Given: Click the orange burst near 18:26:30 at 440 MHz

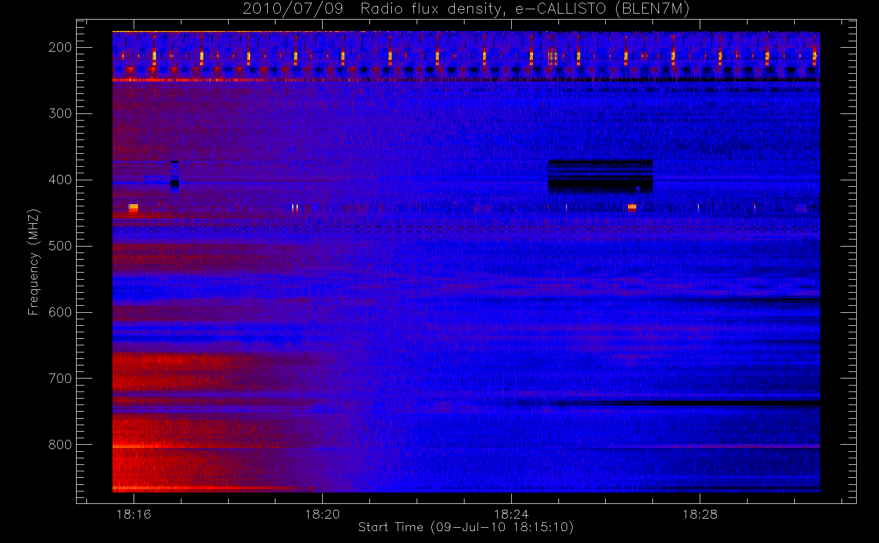Looking at the screenshot, I should [632, 207].
